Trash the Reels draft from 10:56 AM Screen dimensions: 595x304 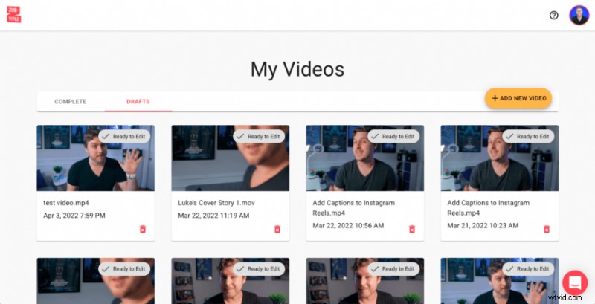click(x=412, y=230)
